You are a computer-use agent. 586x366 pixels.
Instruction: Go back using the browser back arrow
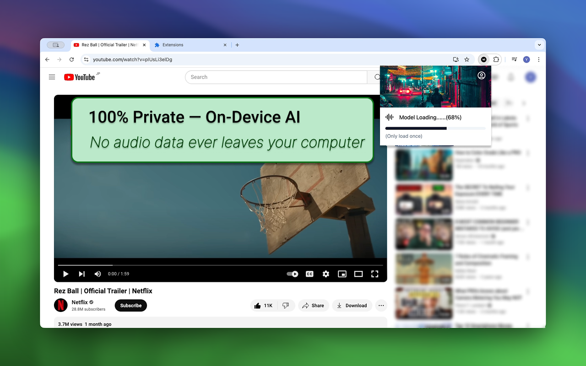click(47, 59)
